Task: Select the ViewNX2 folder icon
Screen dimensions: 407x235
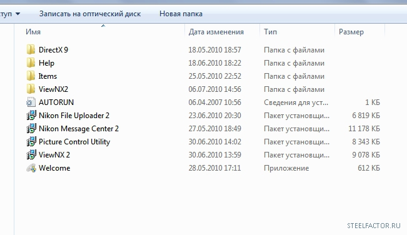Action: click(x=31, y=89)
